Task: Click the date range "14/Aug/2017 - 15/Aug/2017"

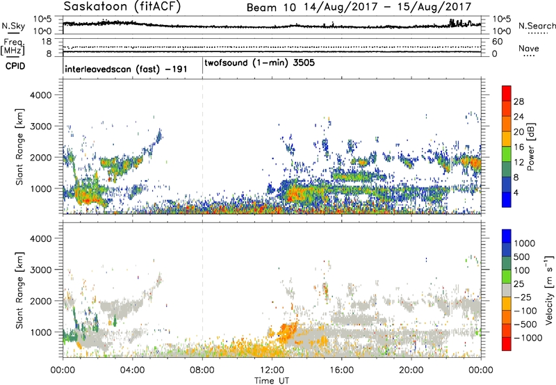Action: [x=388, y=7]
